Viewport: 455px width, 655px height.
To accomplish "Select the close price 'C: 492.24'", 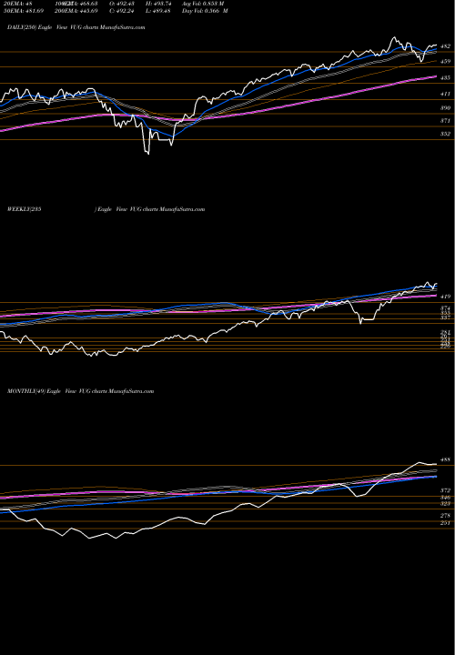I will click(121, 11).
